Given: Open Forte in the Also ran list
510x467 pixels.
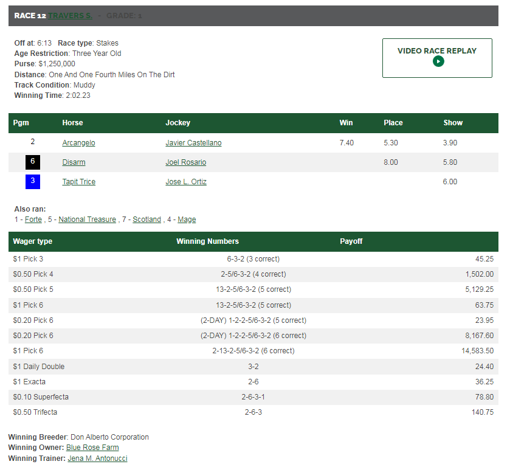Looking at the screenshot, I should click(x=33, y=220).
